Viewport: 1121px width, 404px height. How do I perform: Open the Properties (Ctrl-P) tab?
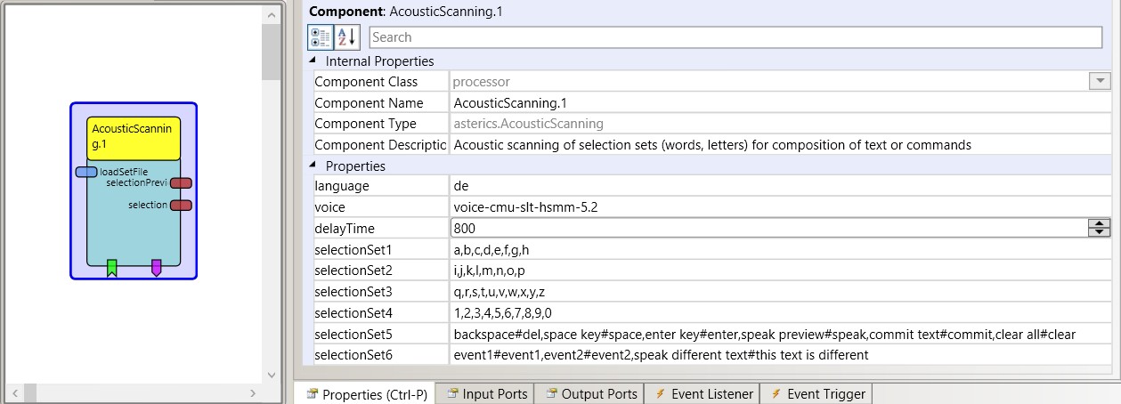[x=365, y=394]
